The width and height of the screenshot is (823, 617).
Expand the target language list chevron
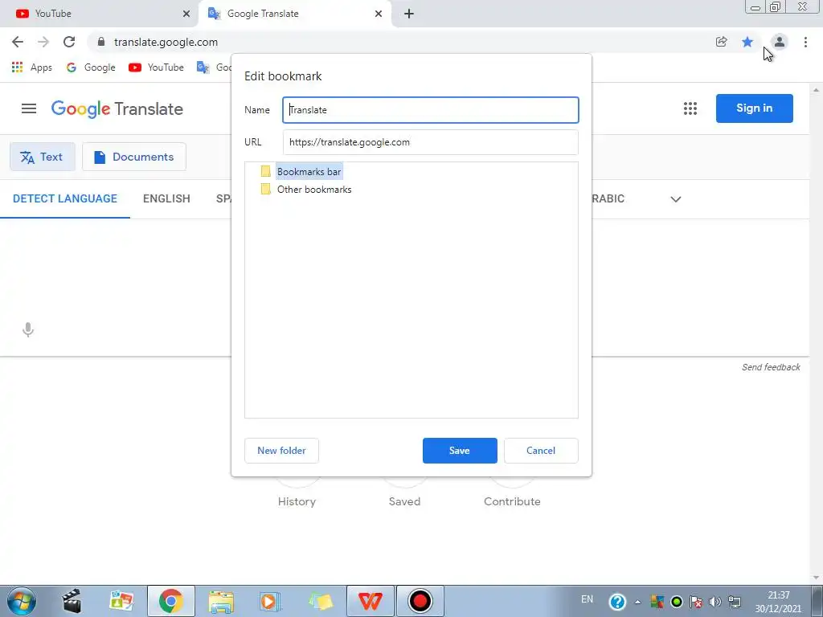(675, 199)
